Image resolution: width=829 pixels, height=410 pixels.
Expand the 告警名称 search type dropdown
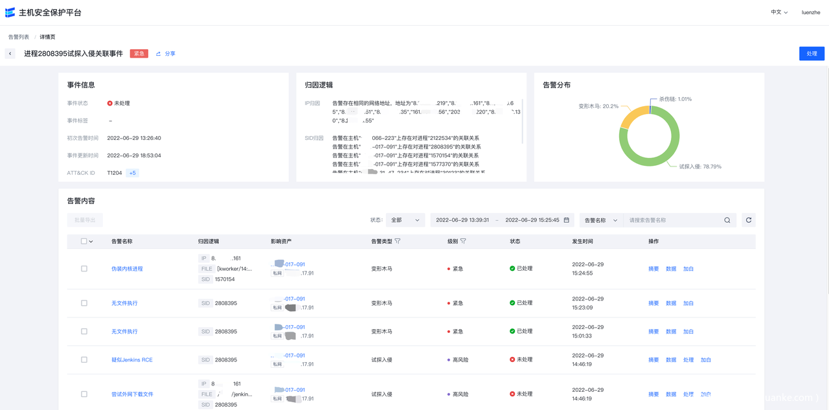coord(601,220)
